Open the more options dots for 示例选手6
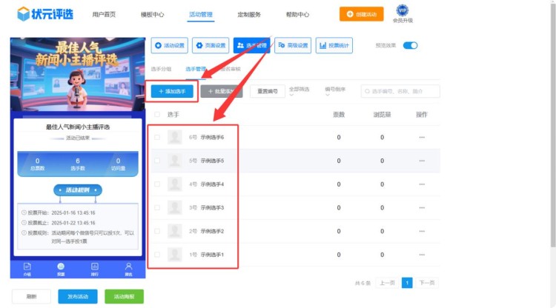Screen dimensions: 556x308 [422, 137]
